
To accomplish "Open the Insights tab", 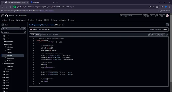I will [62, 20].
